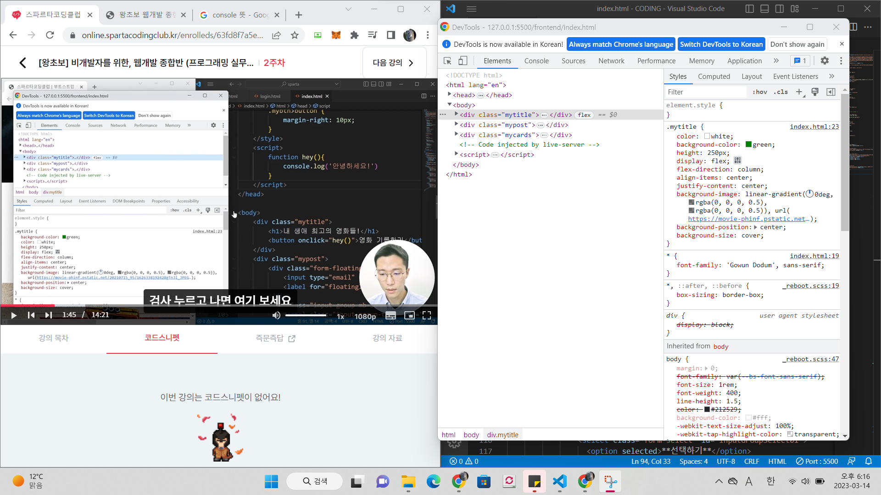This screenshot has height=495, width=881.
Task: Click the green background-color swatch
Action: click(749, 144)
